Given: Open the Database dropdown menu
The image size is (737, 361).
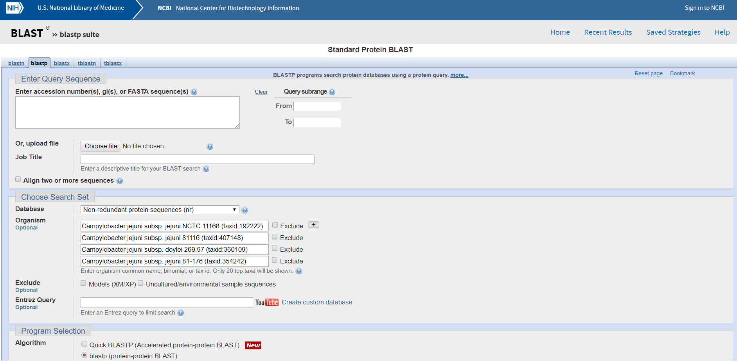Looking at the screenshot, I should 160,210.
